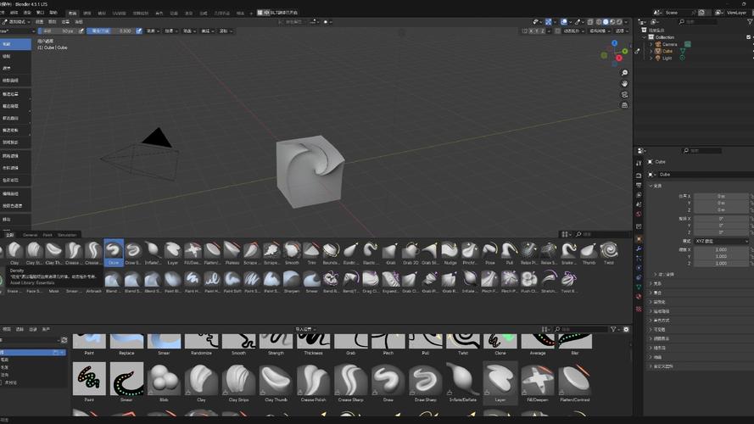Pick the Paint Soft brush
The image size is (754, 424).
coord(232,282)
